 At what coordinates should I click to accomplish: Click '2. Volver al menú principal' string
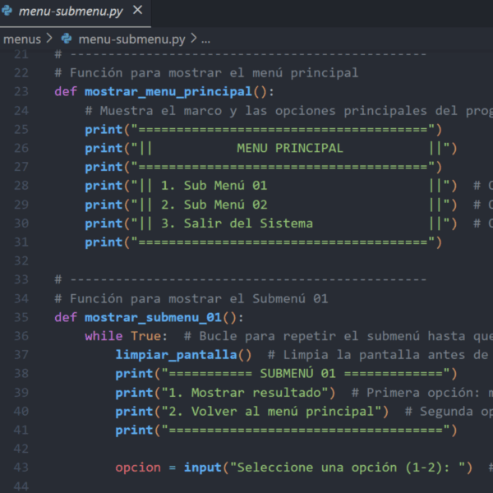tap(271, 412)
